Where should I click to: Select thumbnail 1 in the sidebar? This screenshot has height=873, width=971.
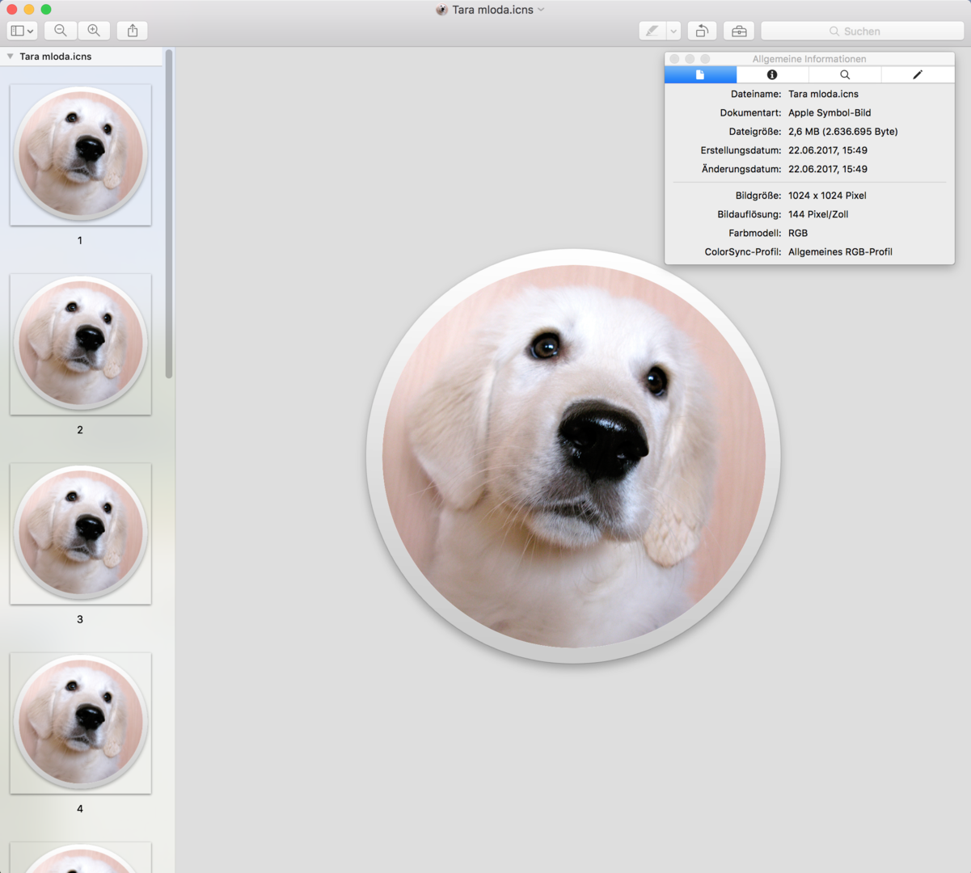click(80, 154)
